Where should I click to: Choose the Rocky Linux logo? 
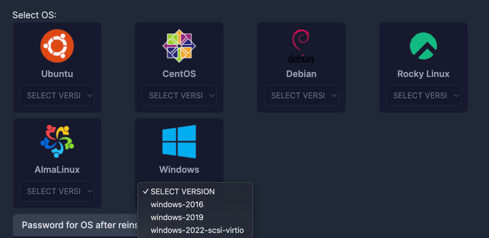tap(423, 46)
